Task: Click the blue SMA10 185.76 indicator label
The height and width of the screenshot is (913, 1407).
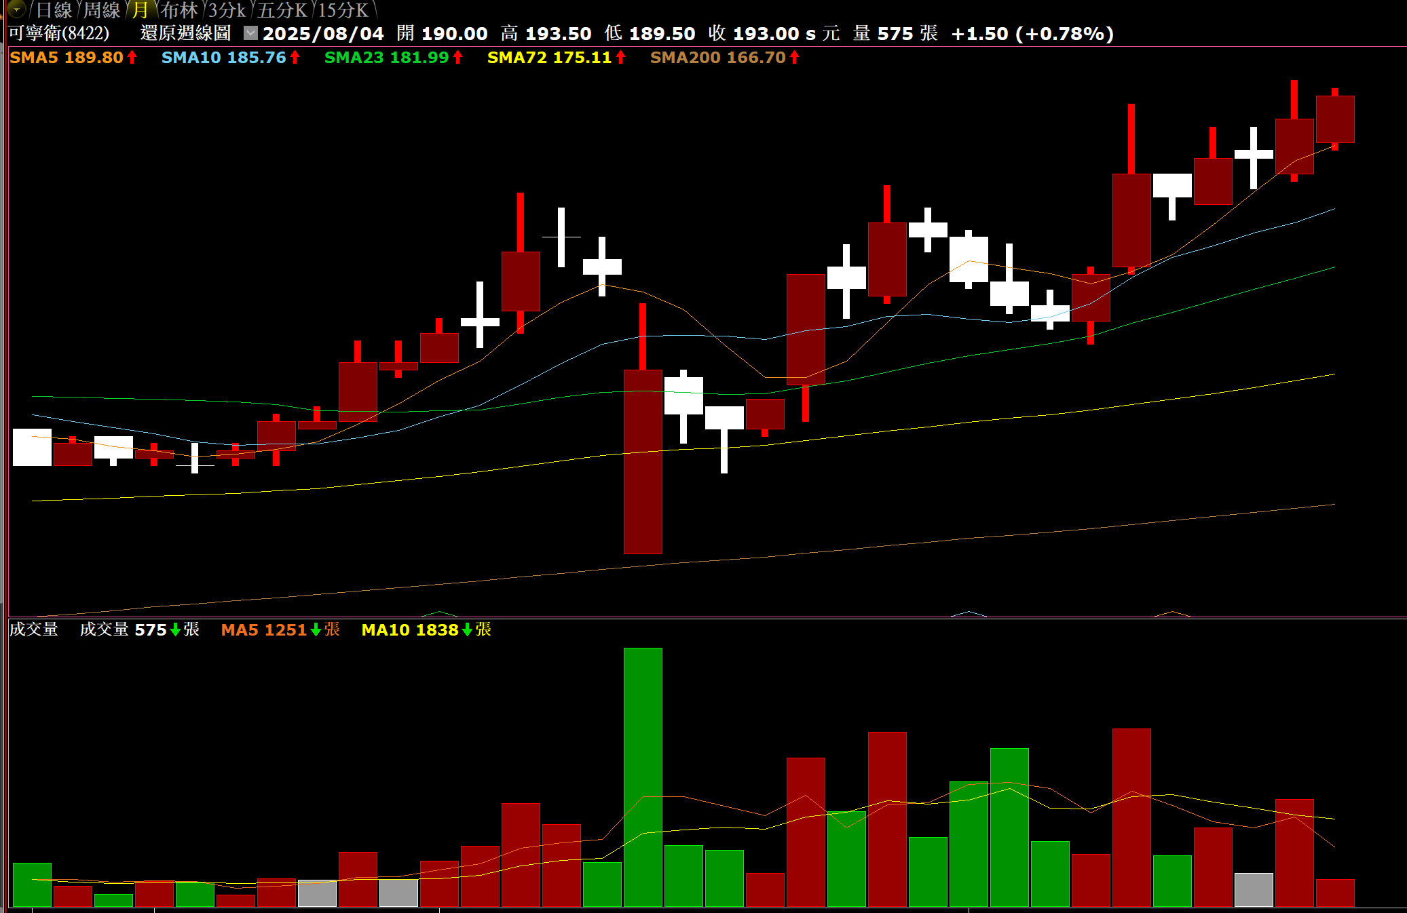Action: (223, 58)
